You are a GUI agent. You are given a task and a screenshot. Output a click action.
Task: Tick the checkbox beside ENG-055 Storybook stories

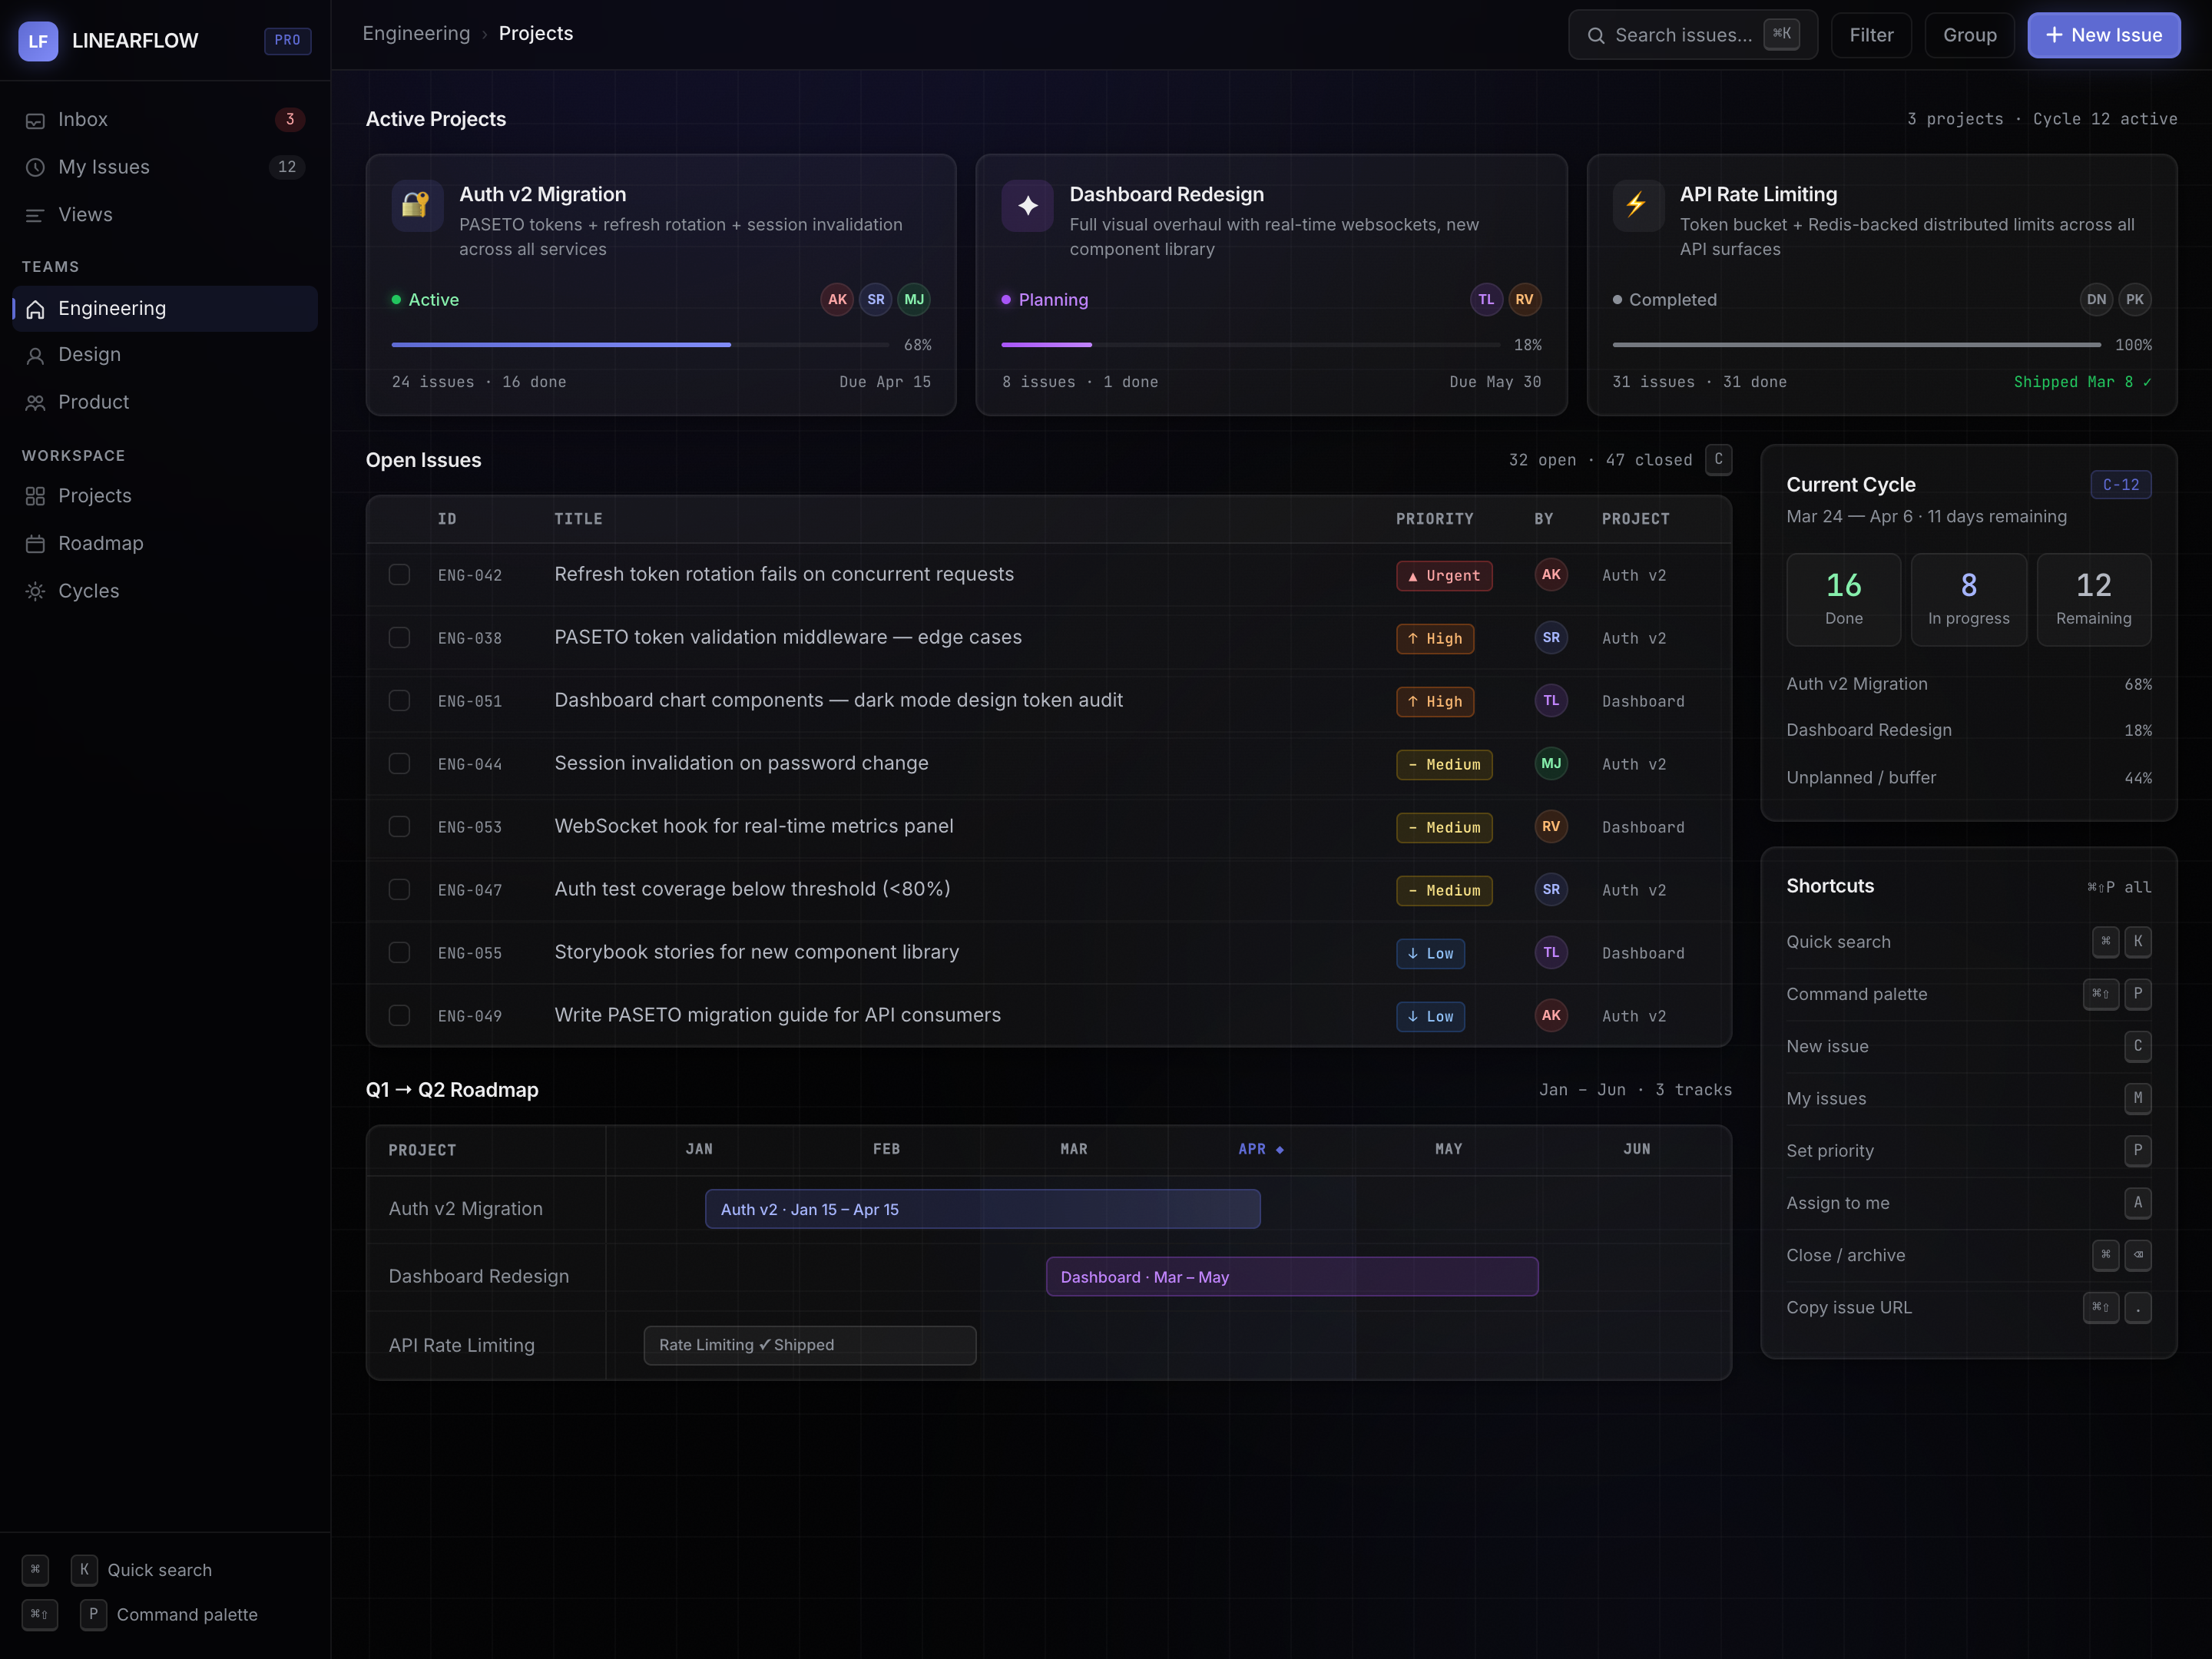coord(400,952)
